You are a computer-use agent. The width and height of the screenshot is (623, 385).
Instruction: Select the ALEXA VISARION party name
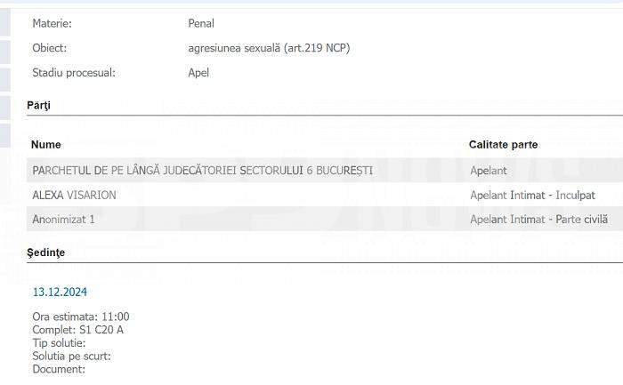[x=74, y=196]
